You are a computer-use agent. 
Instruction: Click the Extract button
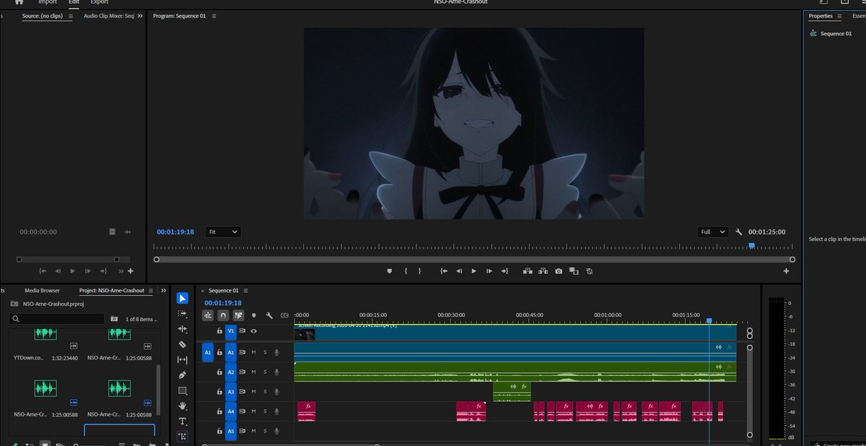click(x=543, y=271)
